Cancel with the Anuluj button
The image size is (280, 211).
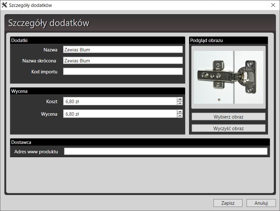(x=261, y=203)
